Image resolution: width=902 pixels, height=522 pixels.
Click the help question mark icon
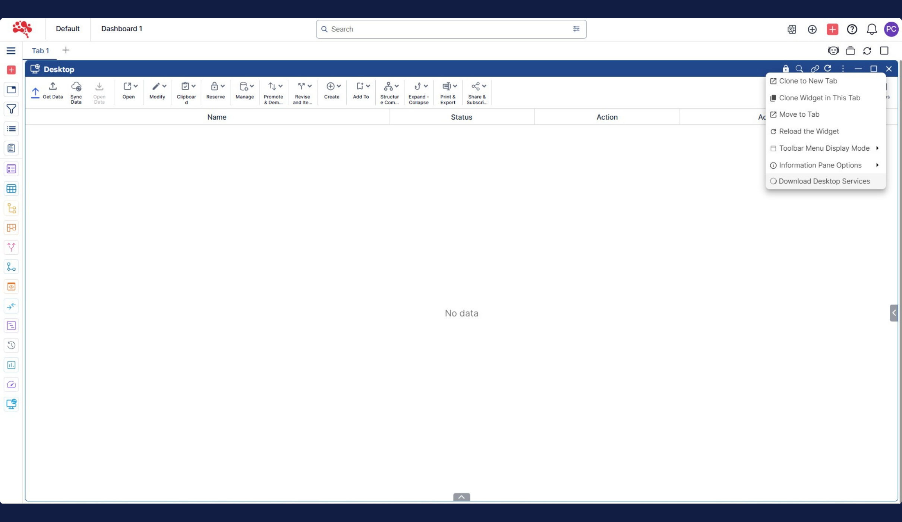(x=852, y=29)
